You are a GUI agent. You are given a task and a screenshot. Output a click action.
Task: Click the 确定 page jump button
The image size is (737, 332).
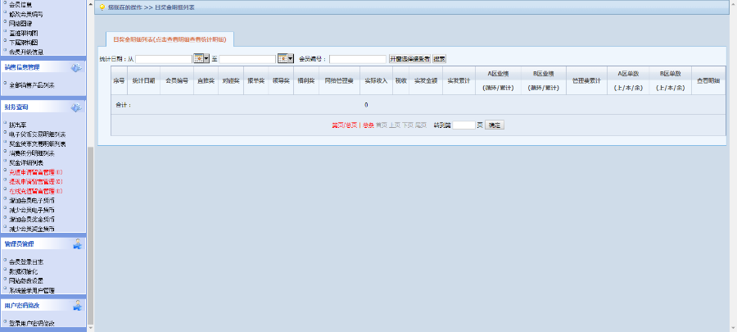pyautogui.click(x=495, y=125)
